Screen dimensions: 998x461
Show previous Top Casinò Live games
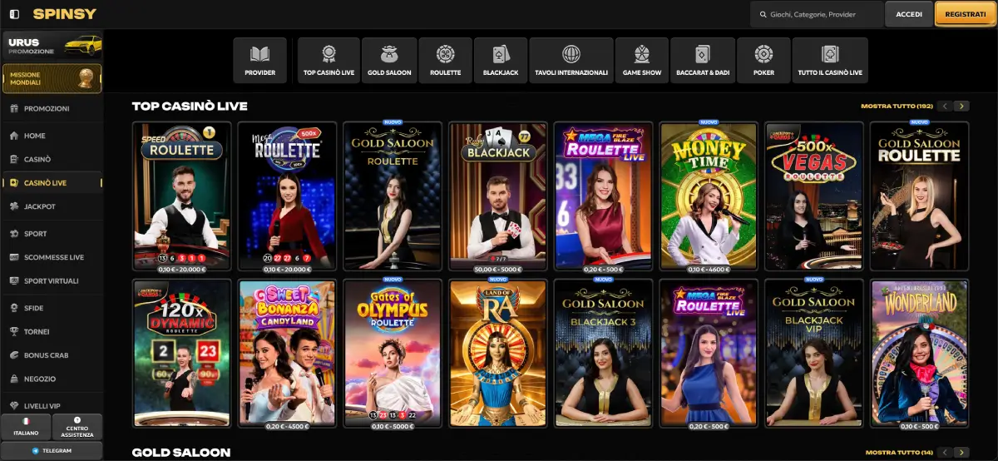point(946,107)
